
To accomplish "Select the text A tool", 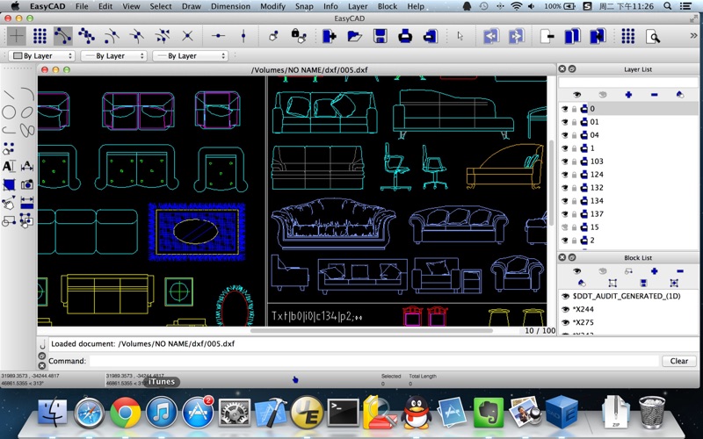I will 9,166.
